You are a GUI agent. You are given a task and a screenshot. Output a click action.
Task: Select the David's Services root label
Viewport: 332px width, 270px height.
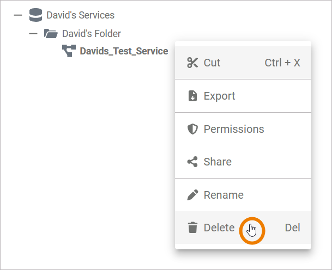tap(81, 15)
